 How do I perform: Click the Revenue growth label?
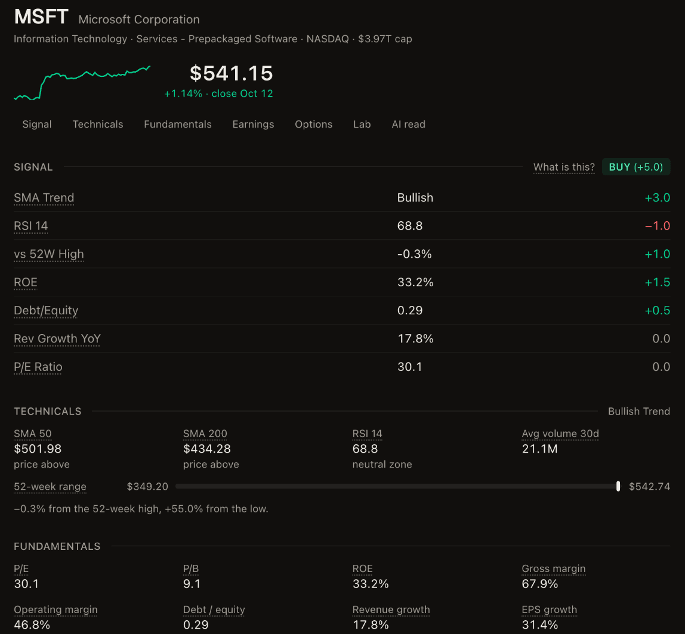[391, 610]
